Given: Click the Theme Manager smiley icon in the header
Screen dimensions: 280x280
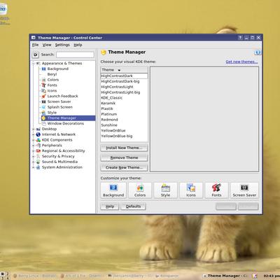Looking at the screenshot, I should pyautogui.click(x=104, y=52).
